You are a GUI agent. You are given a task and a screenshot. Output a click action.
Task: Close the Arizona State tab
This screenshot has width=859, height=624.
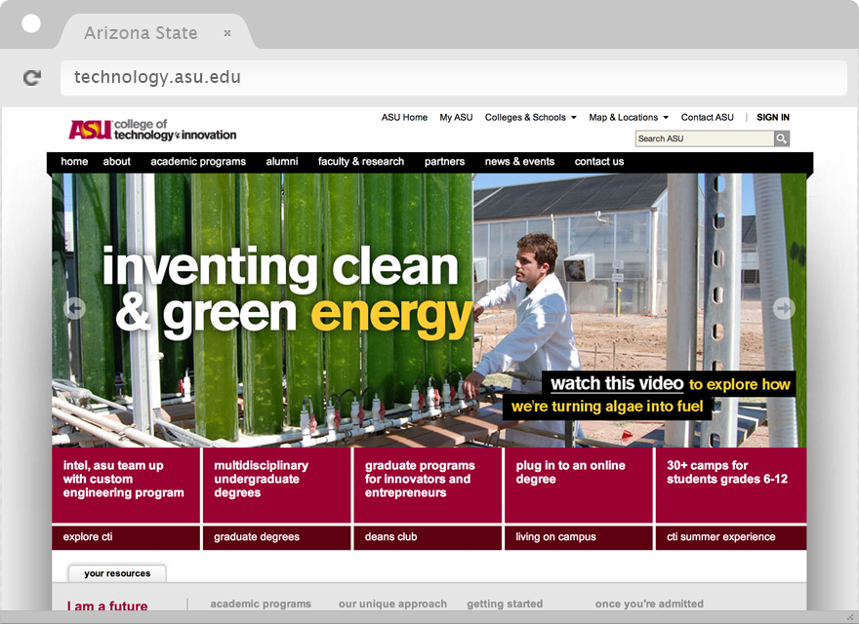(227, 33)
